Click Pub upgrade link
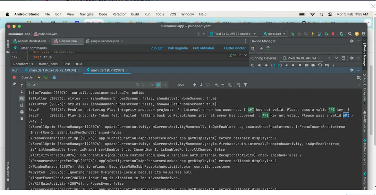376x195 pixels. [x=178, y=48]
